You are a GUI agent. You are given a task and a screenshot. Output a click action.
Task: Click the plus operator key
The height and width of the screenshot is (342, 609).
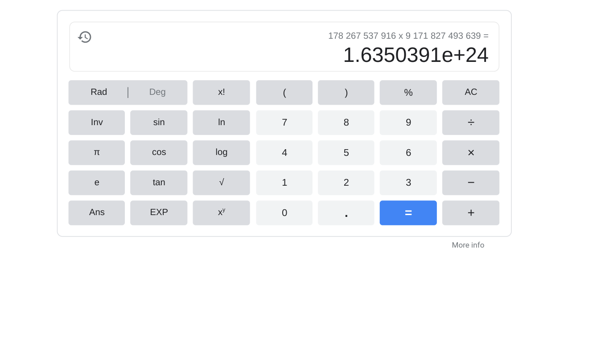pos(471,213)
